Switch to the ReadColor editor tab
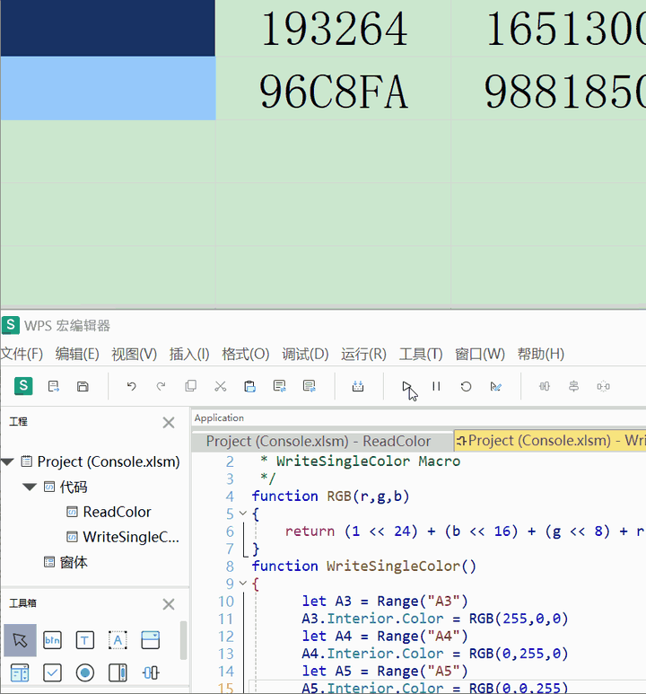 (319, 442)
